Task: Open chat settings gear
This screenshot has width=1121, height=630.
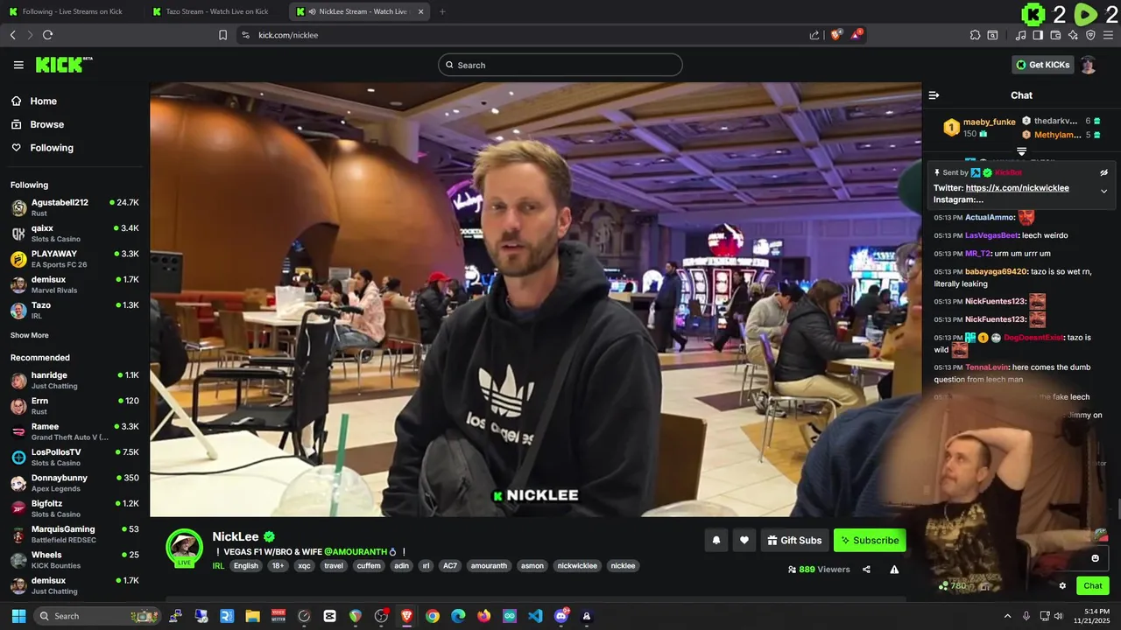Action: point(1062,585)
